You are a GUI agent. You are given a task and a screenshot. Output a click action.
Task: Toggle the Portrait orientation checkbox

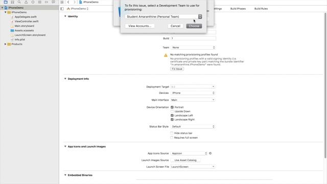click(172, 107)
